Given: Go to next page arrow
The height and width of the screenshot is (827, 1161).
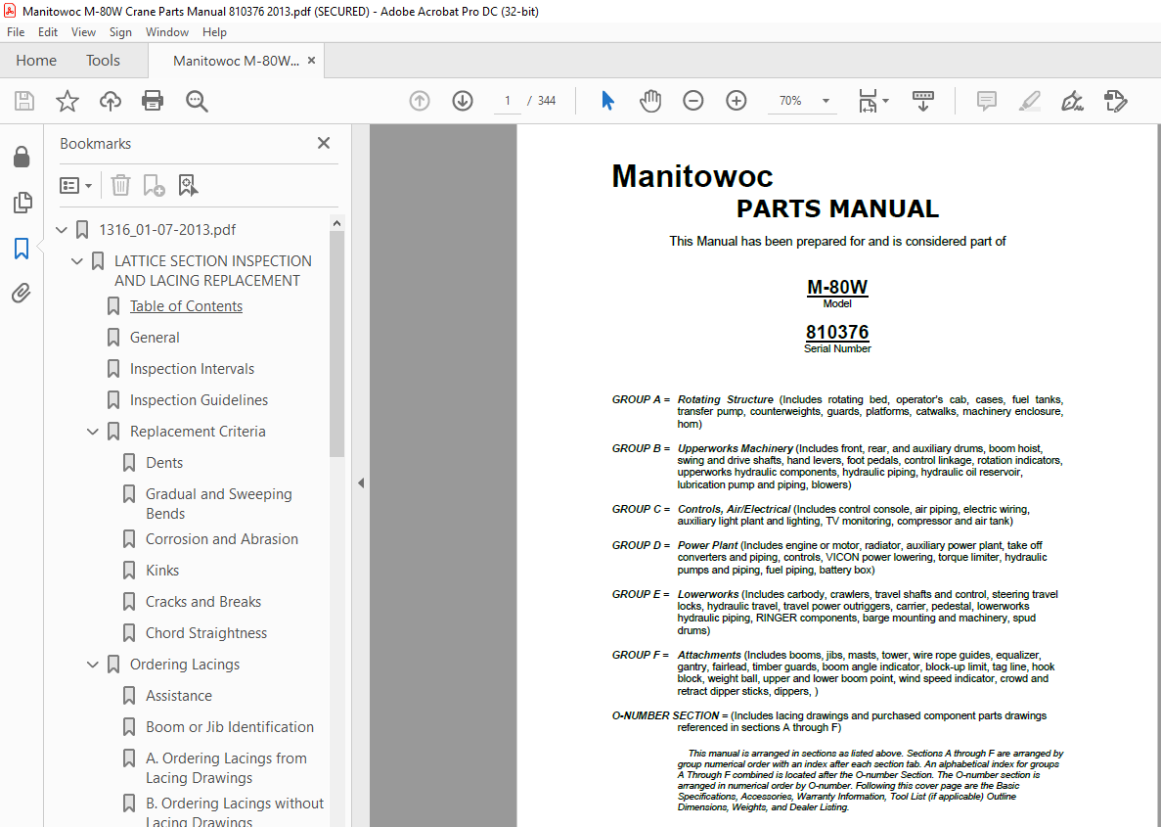Looking at the screenshot, I should (x=463, y=101).
